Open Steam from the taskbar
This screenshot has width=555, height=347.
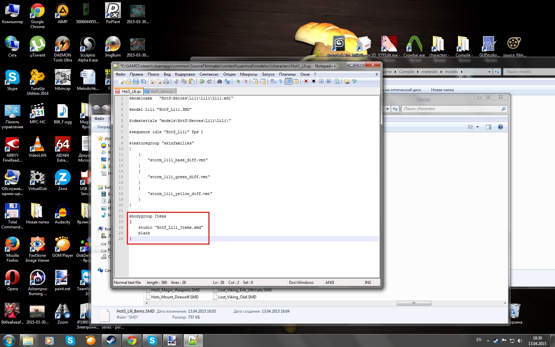point(111,340)
